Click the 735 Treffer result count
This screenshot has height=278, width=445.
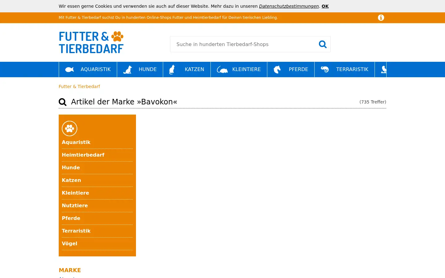373,102
